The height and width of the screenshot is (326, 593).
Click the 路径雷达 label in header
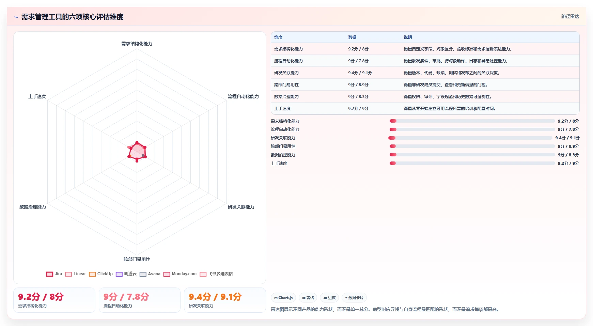pyautogui.click(x=570, y=16)
